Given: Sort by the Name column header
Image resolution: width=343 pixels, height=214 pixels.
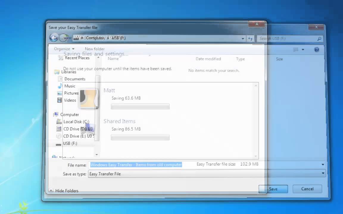Looking at the screenshot, I should pyautogui.click(x=113, y=59).
